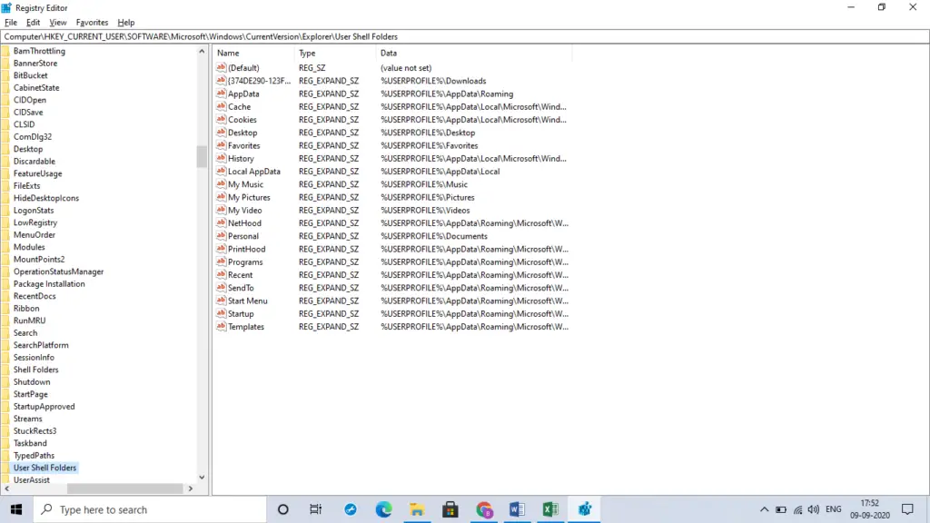This screenshot has width=930, height=523.
Task: Click the AppData value string icon
Action: (221, 94)
